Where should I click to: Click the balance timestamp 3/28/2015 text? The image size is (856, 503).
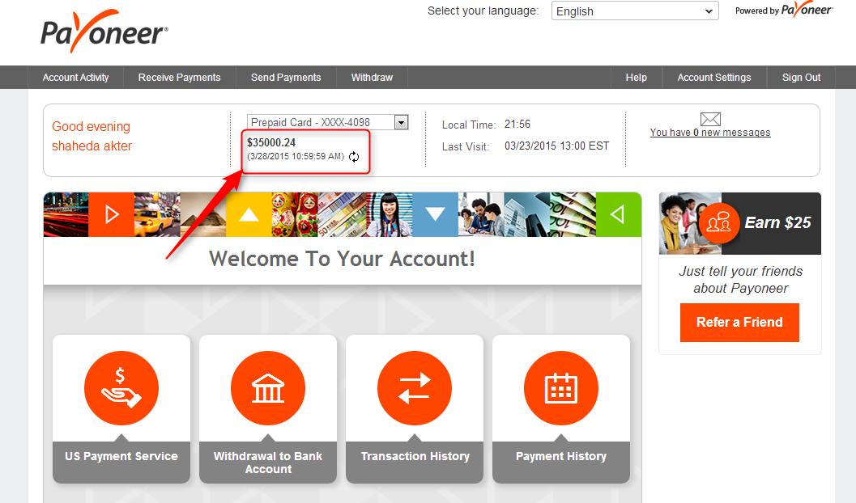pyautogui.click(x=296, y=156)
